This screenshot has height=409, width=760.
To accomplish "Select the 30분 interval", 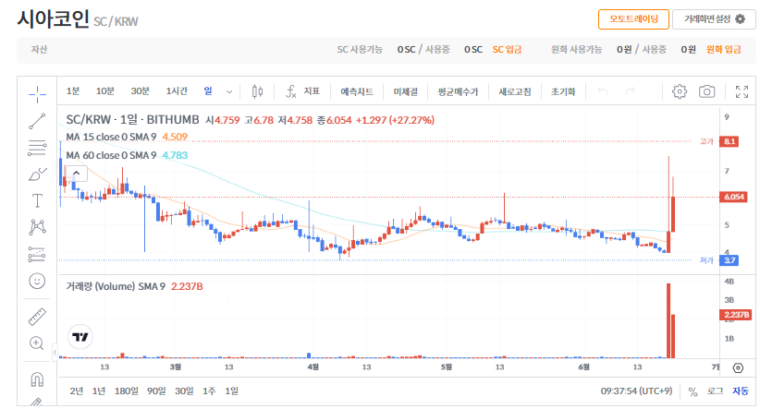I will click(x=141, y=91).
